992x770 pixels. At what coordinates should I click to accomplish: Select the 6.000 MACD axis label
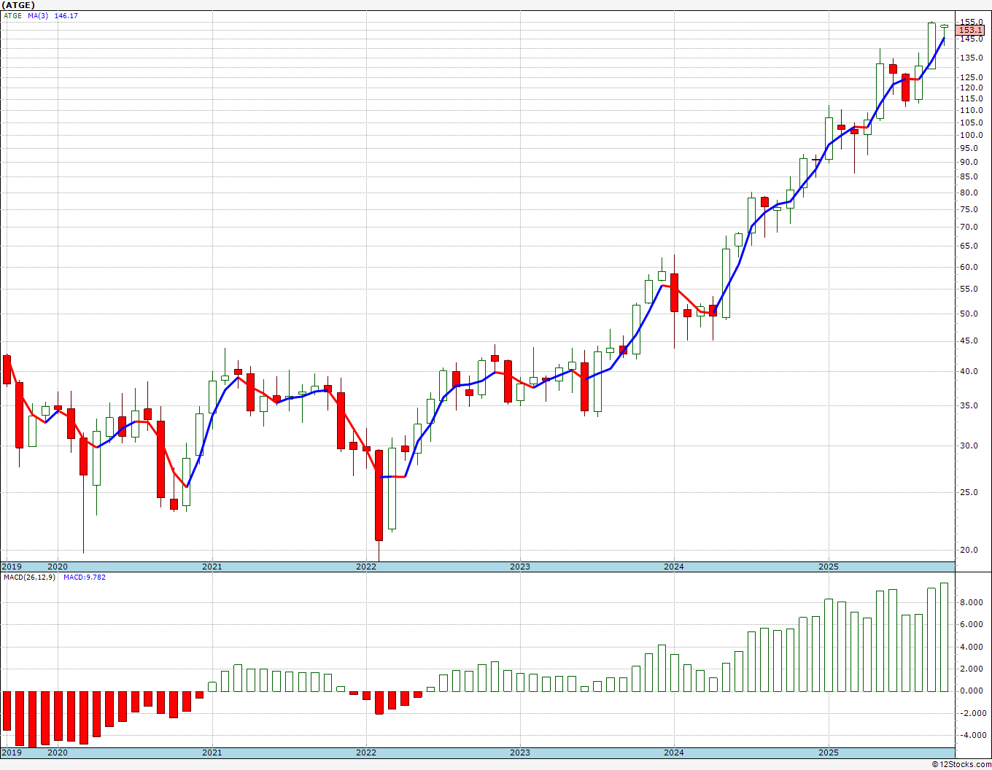(x=973, y=625)
